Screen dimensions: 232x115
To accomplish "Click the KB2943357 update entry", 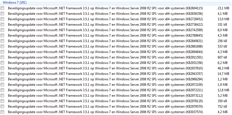I will coord(105,74).
